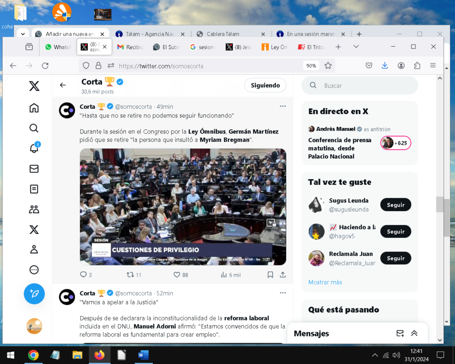
Task: Open the X logo home link in sidebar top
Action: 34,86
